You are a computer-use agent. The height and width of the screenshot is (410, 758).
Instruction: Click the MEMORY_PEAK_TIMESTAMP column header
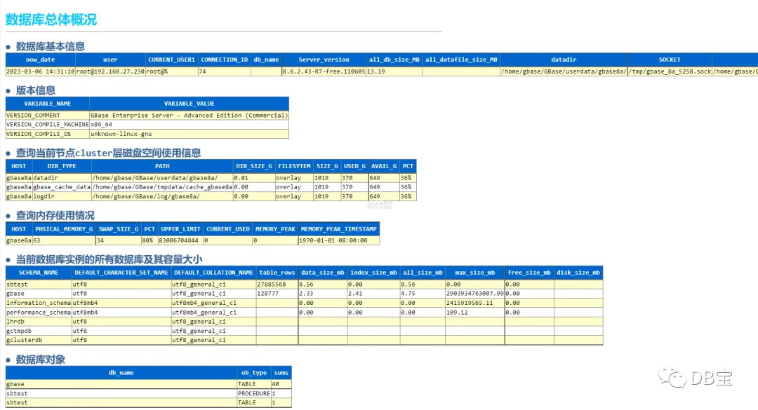(x=338, y=229)
